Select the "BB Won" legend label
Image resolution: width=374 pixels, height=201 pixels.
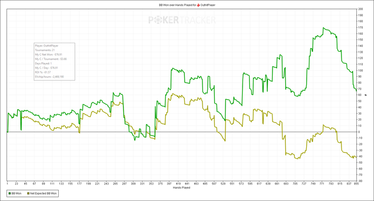point(17,194)
